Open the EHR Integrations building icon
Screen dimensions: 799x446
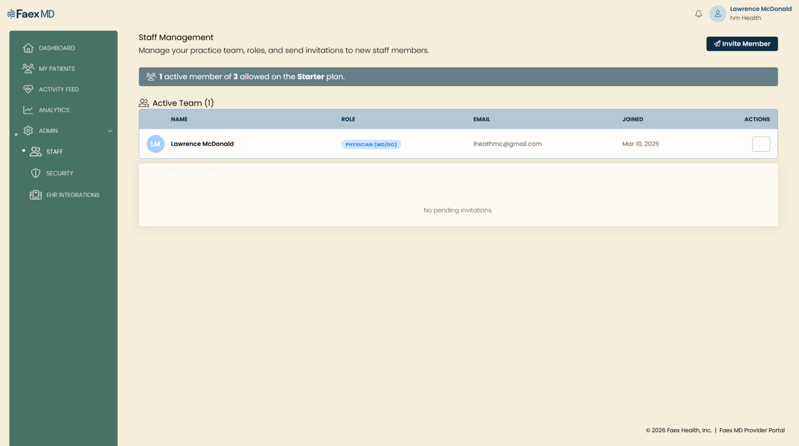[x=36, y=195]
